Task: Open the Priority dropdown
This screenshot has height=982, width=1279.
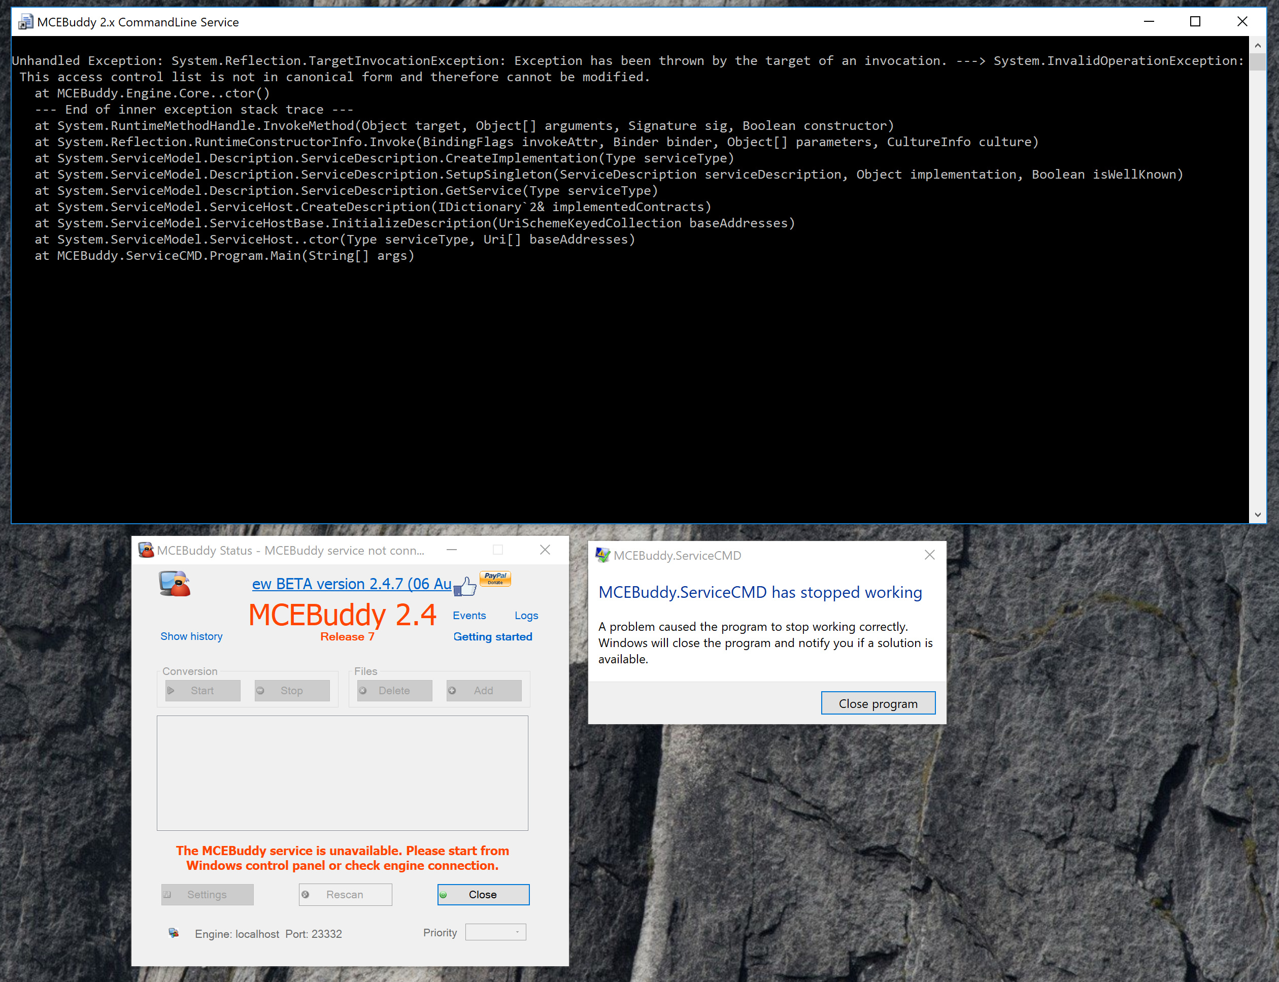Action: pos(496,932)
